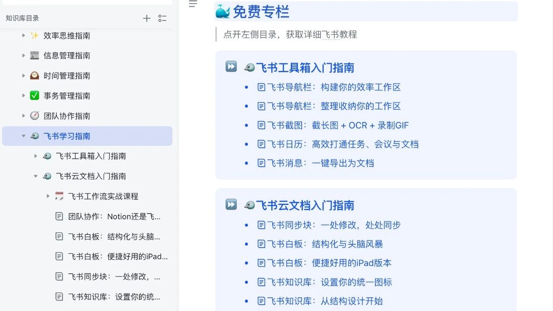
Task: Open 飞书同步块:一处修改,... sidebar page
Action: click(114, 276)
